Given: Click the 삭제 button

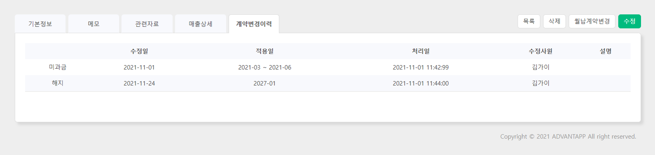Looking at the screenshot, I should pyautogui.click(x=554, y=21).
